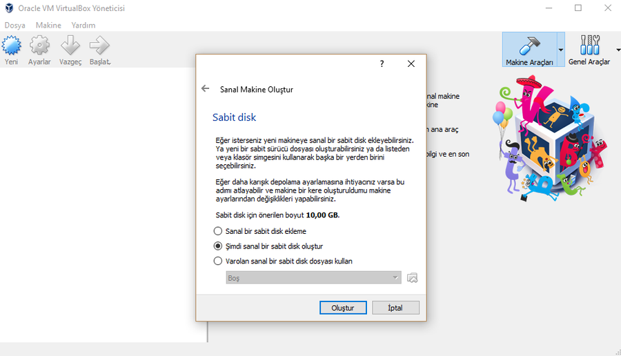The width and height of the screenshot is (621, 356).
Task: Click the Oluştur button
Action: pyautogui.click(x=343, y=308)
